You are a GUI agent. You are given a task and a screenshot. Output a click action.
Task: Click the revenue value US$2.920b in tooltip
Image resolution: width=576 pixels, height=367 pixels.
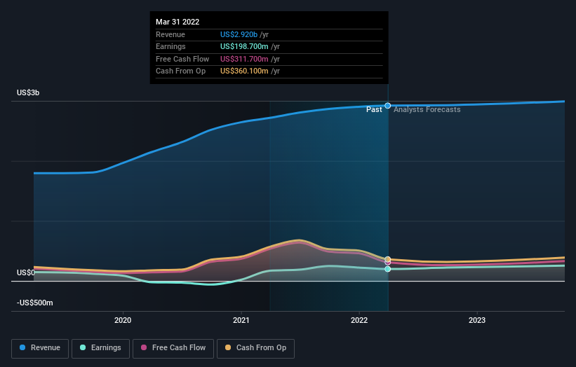[239, 34]
